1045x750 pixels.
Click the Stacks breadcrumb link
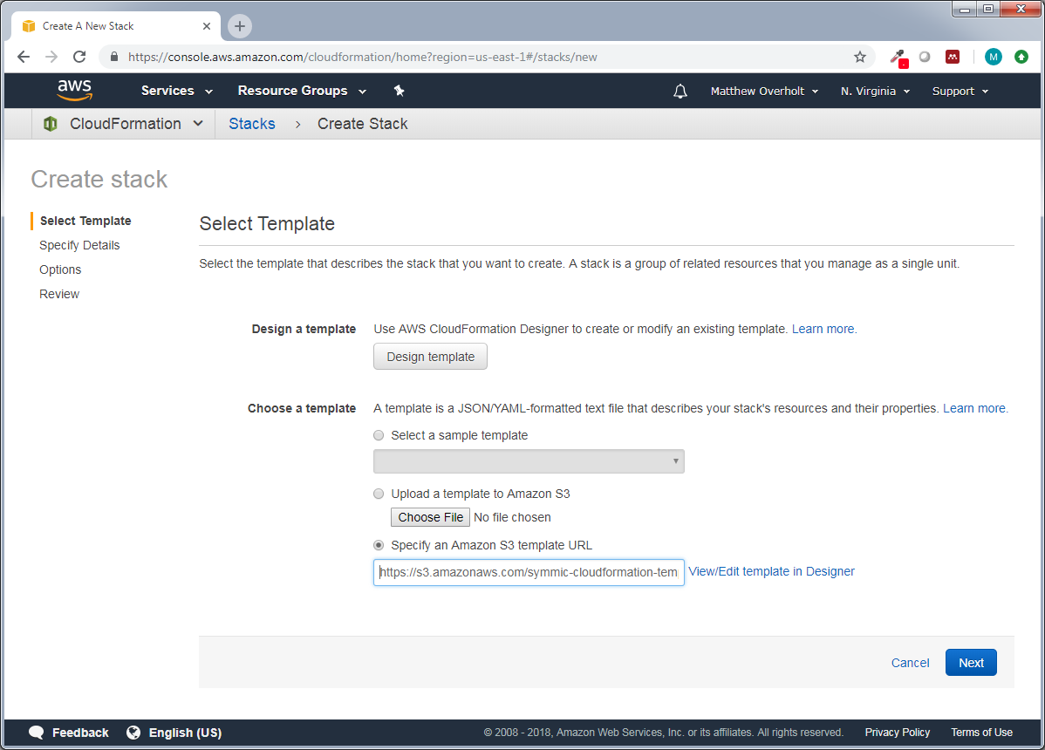tap(252, 124)
